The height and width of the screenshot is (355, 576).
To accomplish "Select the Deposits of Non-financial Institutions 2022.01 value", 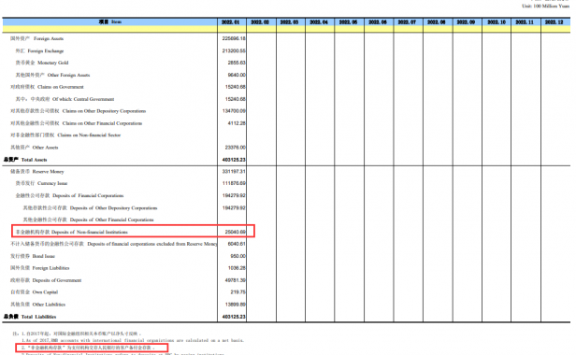I will 235,232.
